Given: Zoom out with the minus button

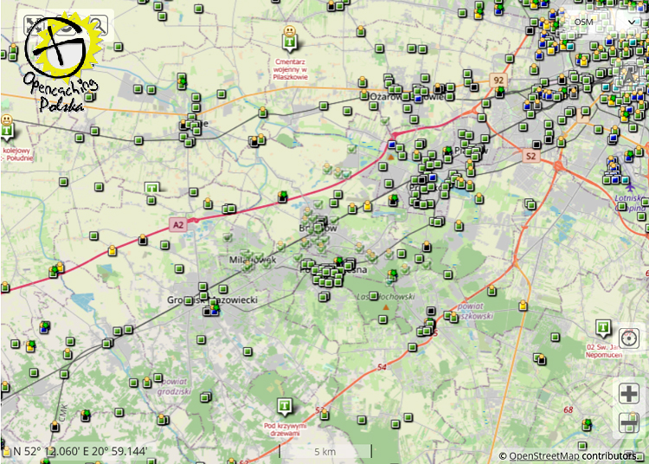Looking at the screenshot, I should pyautogui.click(x=629, y=423).
